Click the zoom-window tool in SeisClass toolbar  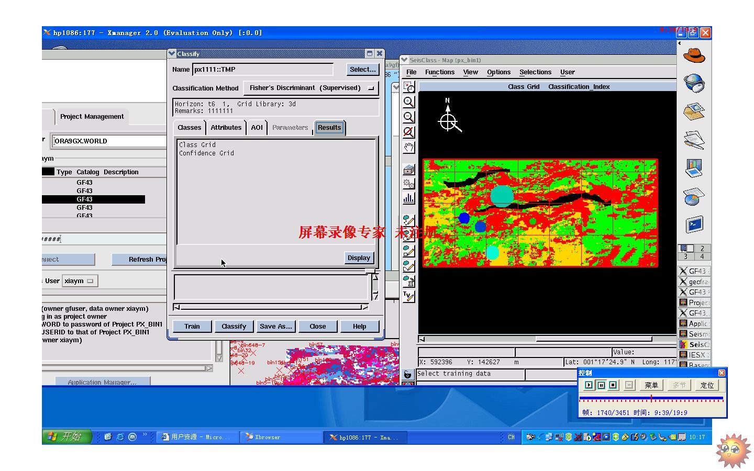[409, 87]
